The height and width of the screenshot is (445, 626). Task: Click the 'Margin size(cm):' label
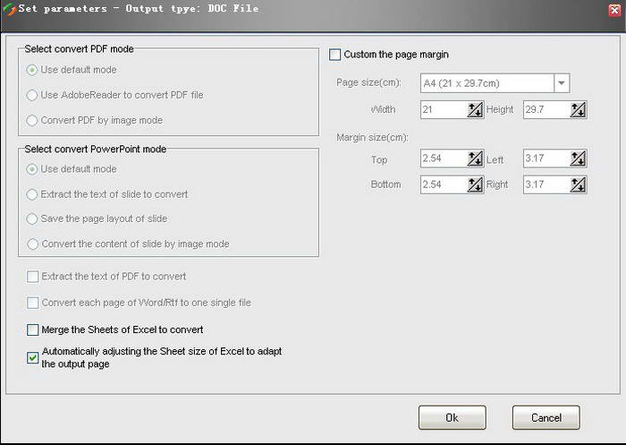[x=372, y=138]
